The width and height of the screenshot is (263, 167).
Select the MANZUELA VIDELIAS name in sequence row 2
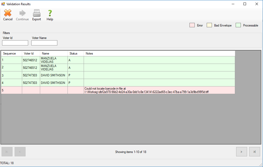click(54, 68)
